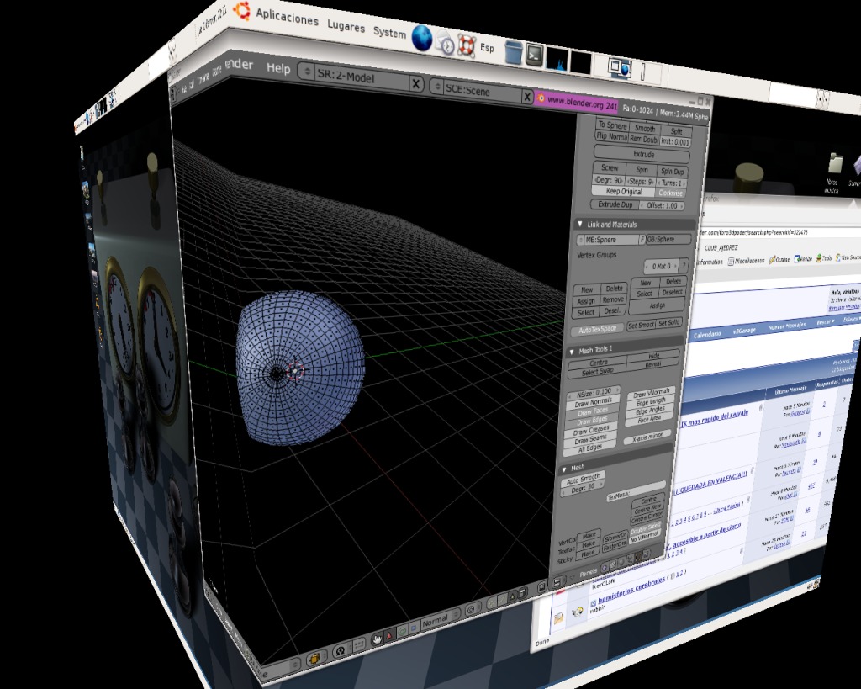Toggle Draw Faces option

pyautogui.click(x=593, y=412)
